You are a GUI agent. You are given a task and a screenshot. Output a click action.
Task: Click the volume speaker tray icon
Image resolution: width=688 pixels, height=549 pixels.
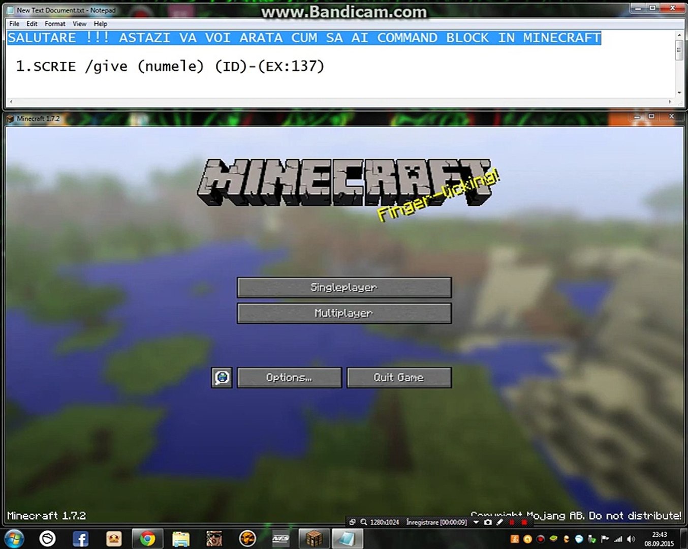click(x=631, y=539)
